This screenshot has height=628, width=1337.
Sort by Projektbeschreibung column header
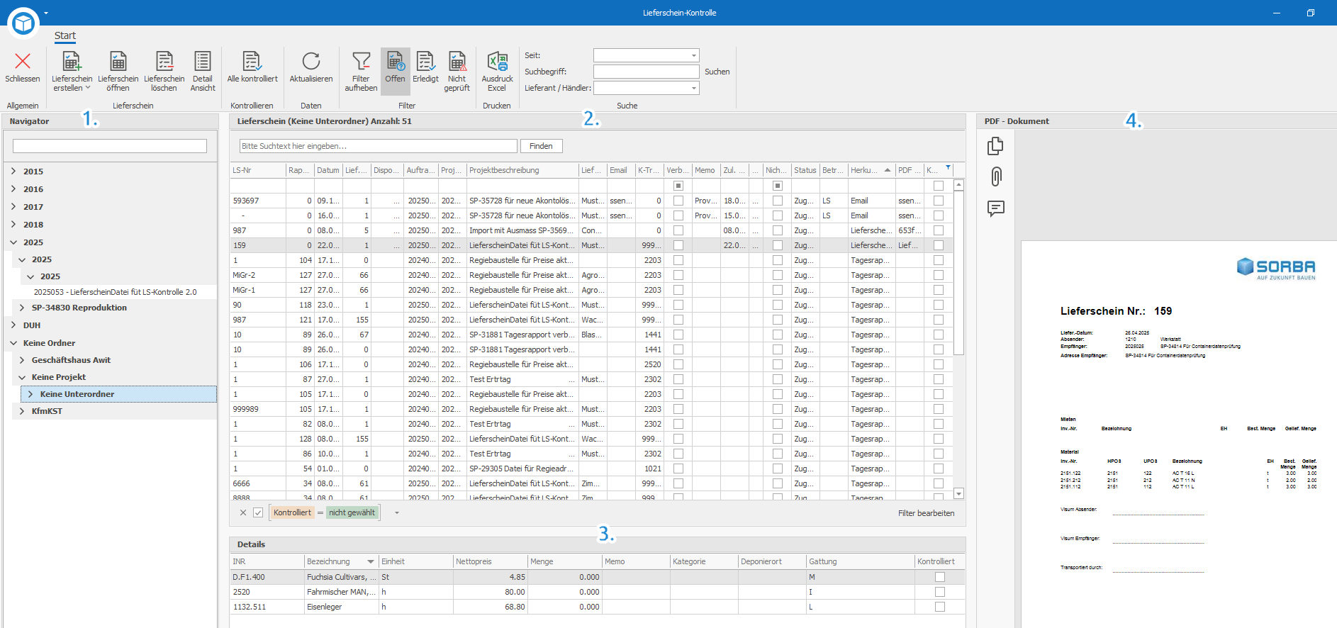point(522,170)
